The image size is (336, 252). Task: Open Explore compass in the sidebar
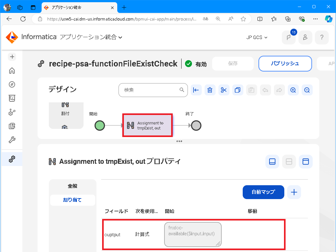click(x=12, y=84)
